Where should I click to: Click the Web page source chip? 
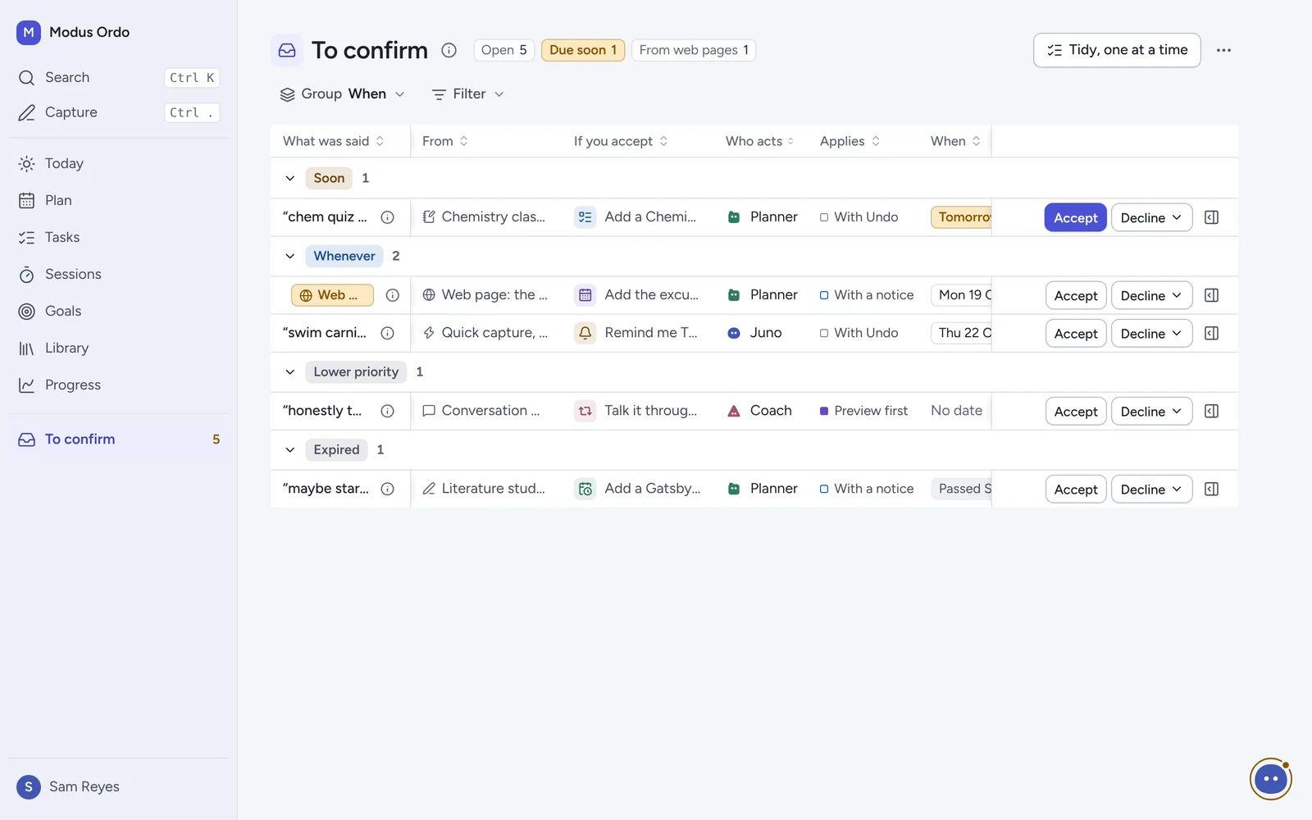pyautogui.click(x=332, y=295)
